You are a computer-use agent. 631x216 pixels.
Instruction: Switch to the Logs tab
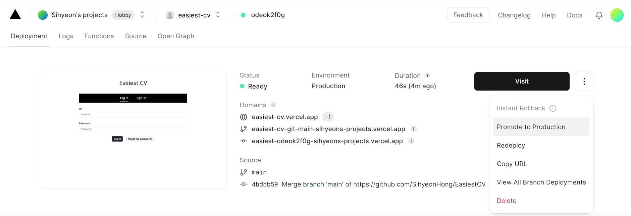tap(66, 36)
